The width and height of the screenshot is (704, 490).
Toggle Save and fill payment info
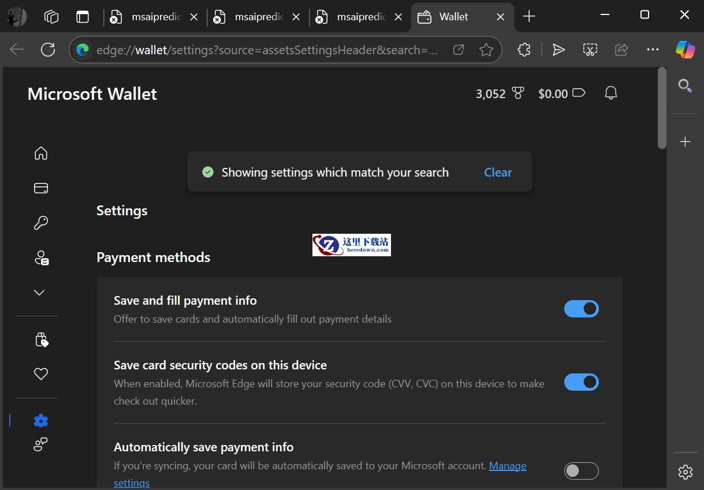pos(581,309)
